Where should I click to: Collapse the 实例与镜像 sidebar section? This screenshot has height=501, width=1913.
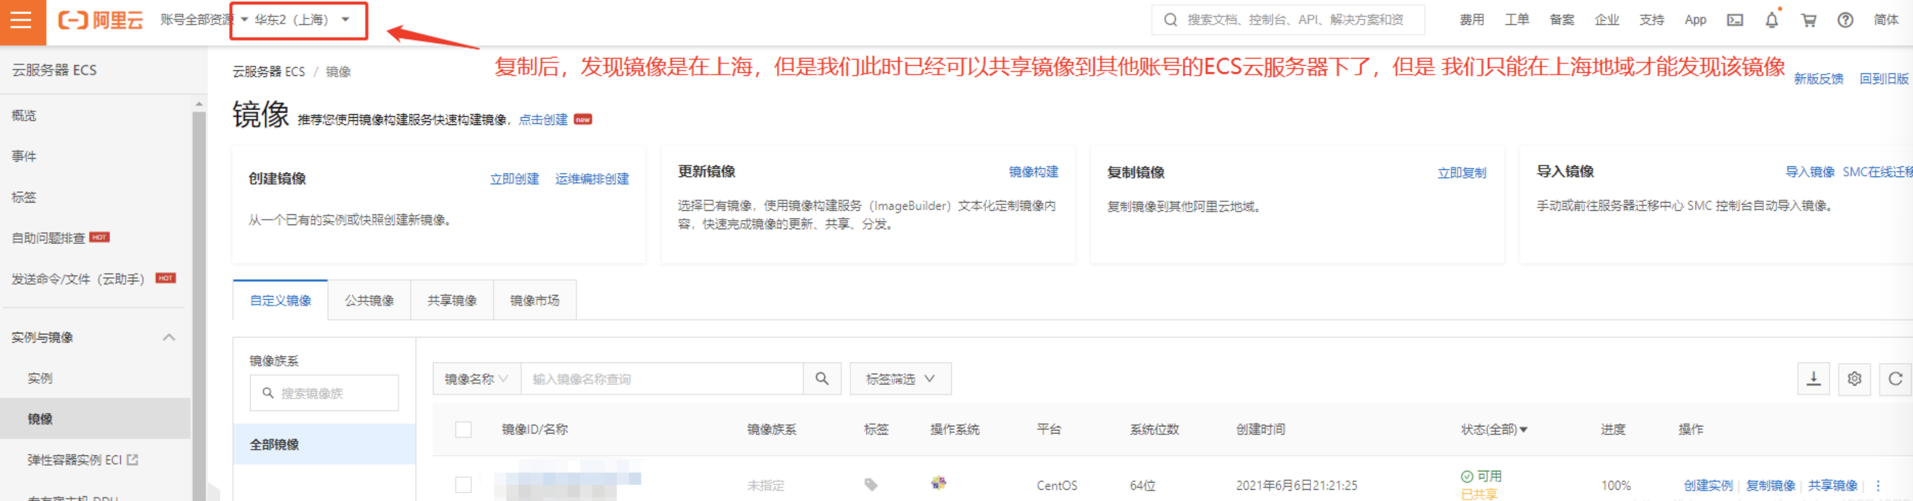point(169,338)
